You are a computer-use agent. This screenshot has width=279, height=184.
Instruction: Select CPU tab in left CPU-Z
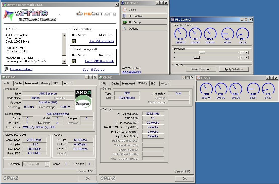coord(7,83)
